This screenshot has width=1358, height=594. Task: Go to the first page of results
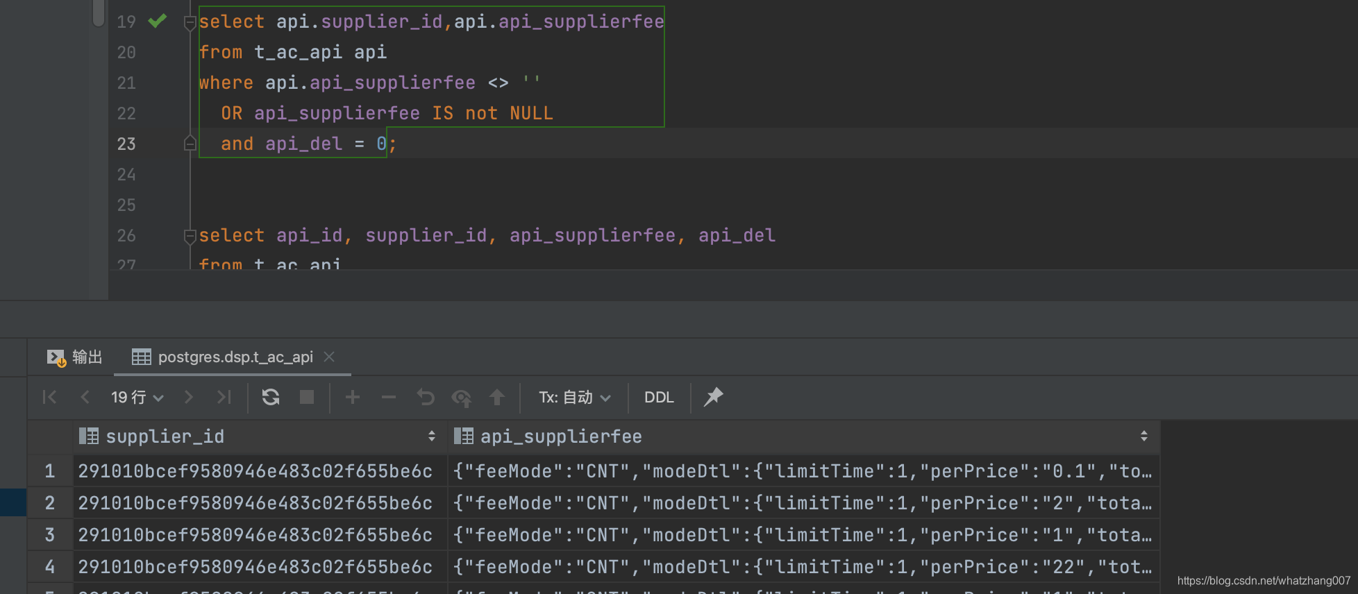[x=49, y=397]
